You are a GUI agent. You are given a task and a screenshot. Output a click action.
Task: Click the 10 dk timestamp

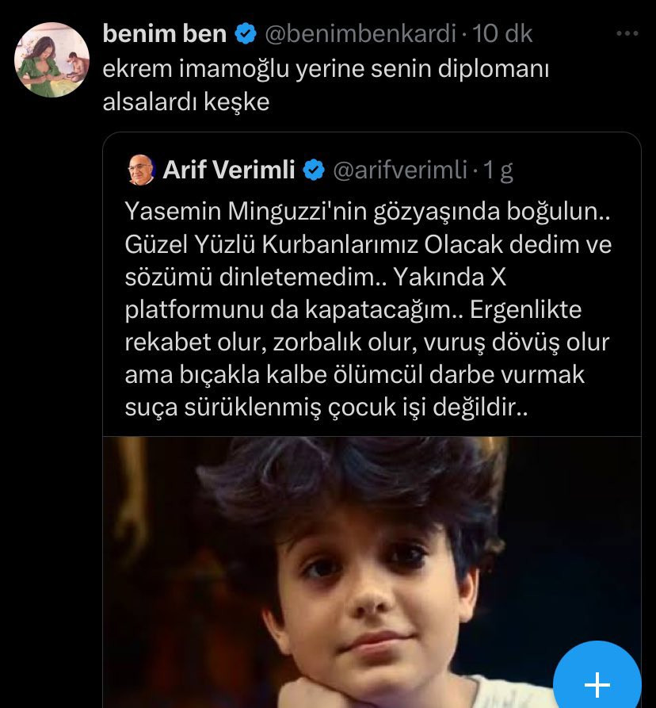tap(502, 34)
